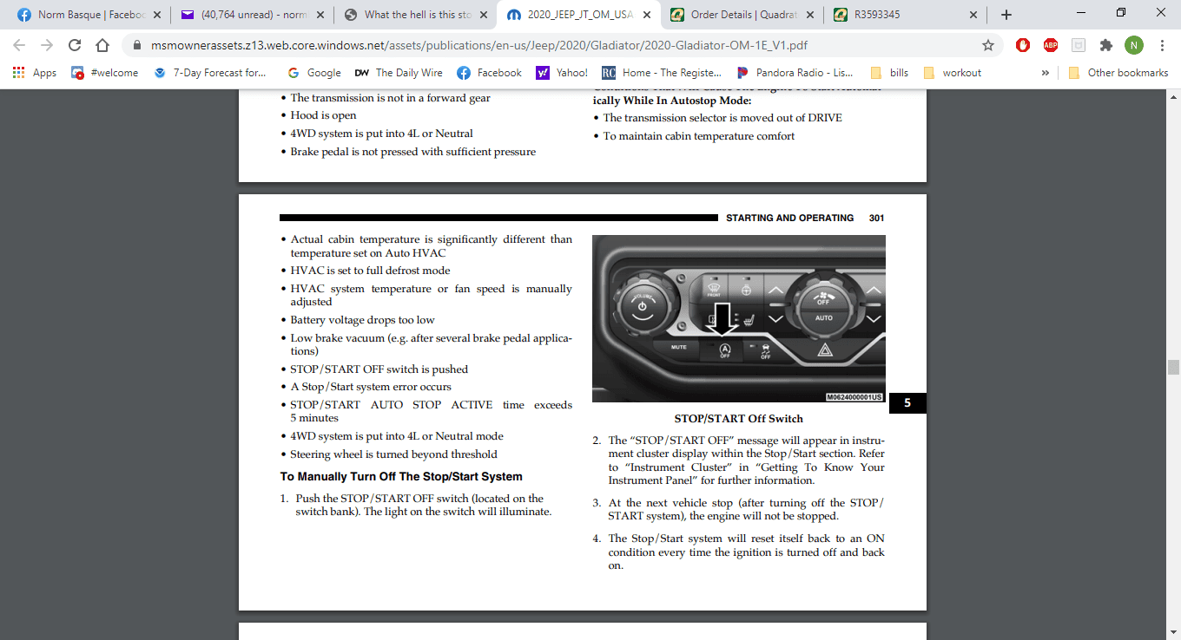Open the Home - The Register bookmark
Image resolution: width=1181 pixels, height=640 pixels.
click(x=662, y=73)
